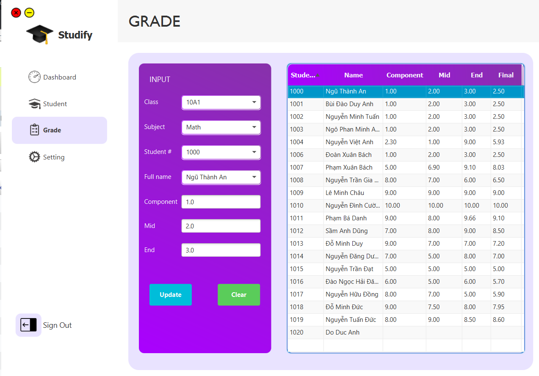Click the yellow minimize window button
539x376 pixels.
click(29, 13)
